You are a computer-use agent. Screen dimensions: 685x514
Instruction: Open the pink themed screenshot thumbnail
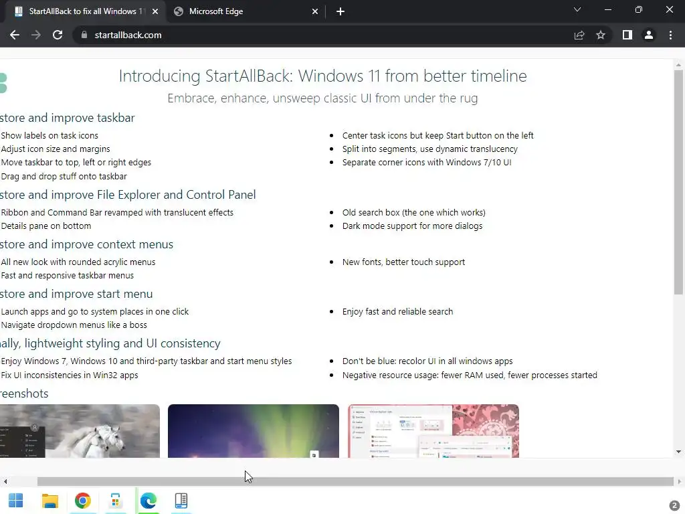pyautogui.click(x=433, y=431)
